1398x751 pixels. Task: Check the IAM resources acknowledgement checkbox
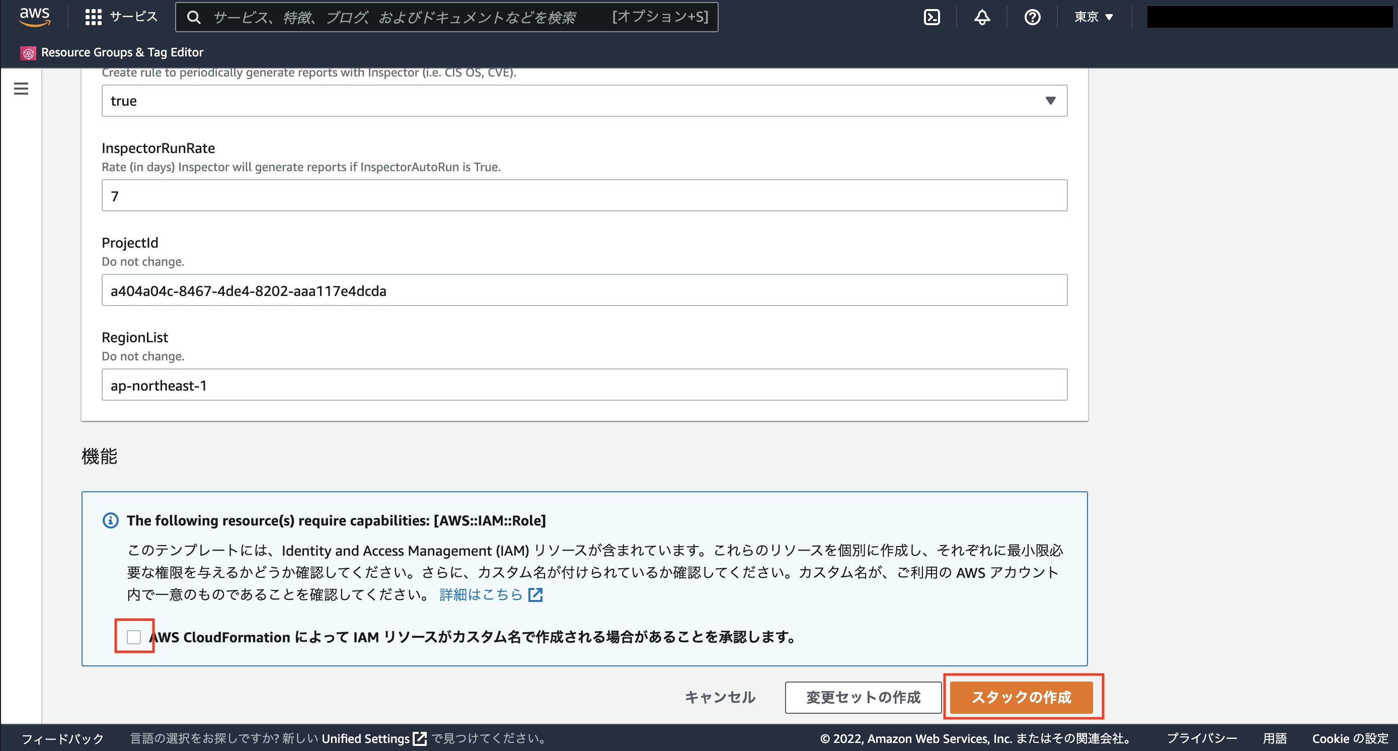pyautogui.click(x=133, y=637)
